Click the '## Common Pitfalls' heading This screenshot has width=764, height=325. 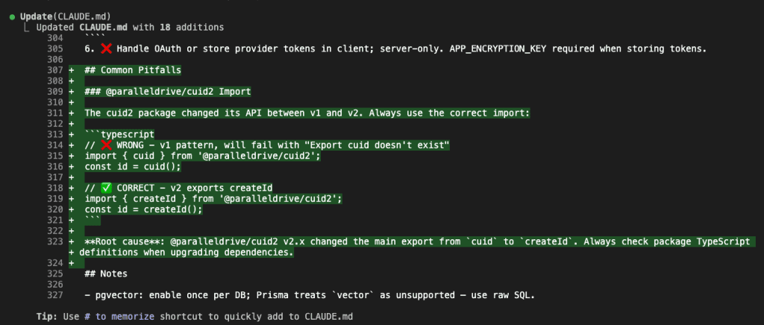pyautogui.click(x=134, y=70)
